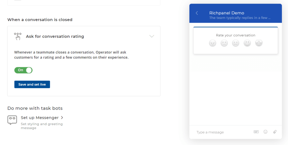Click the arrow beside Set up Messenger
The height and width of the screenshot is (145, 288).
[x=62, y=118]
